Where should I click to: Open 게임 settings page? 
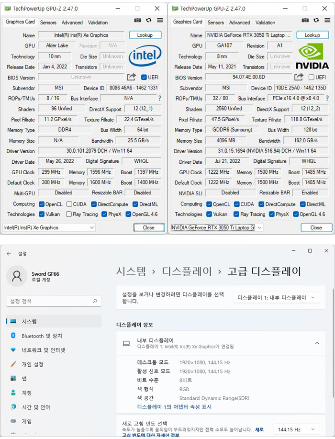pos(54,421)
